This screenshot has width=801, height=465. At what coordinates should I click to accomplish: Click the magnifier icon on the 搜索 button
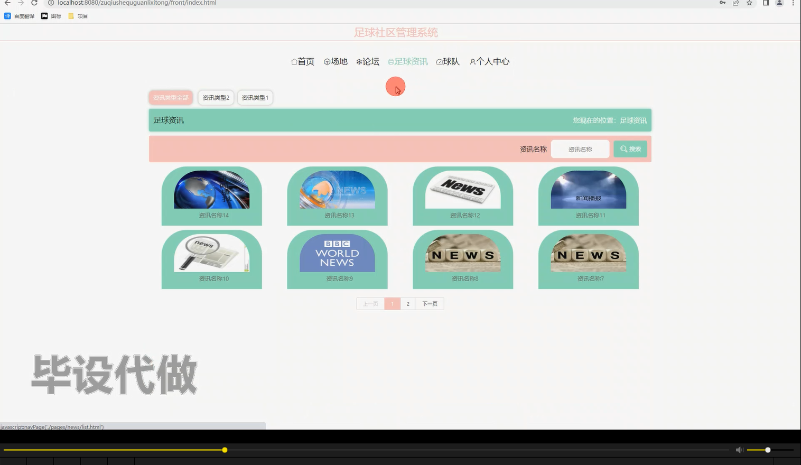623,148
